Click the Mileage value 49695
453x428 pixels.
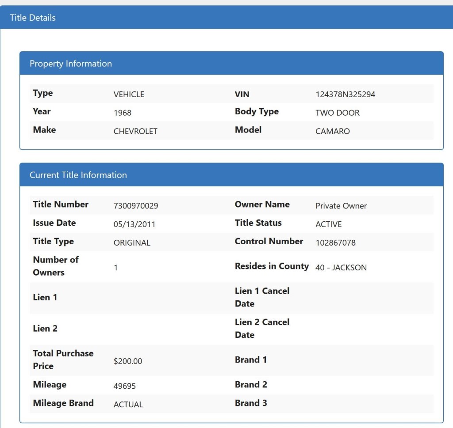click(x=124, y=386)
